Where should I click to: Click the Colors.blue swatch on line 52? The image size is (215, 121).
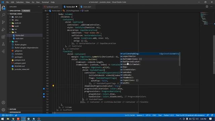point(44,89)
